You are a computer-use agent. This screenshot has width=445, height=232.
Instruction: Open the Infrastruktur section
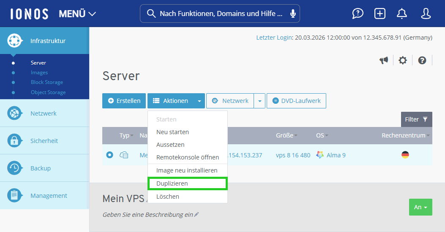(44, 41)
